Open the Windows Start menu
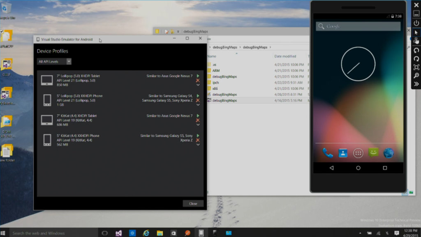Screen dimensions: 421x237 click(x=3, y=233)
